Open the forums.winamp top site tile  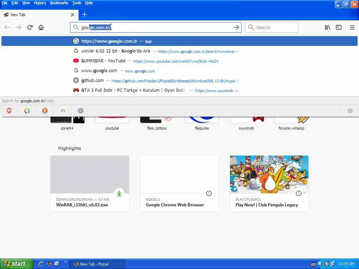click(x=291, y=124)
